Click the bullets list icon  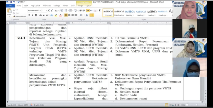click(66, 10)
